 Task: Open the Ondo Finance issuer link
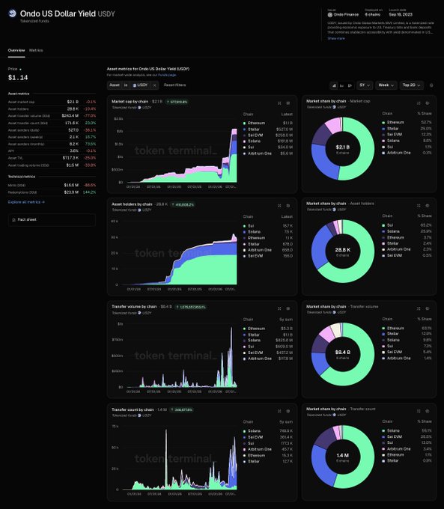[344, 15]
